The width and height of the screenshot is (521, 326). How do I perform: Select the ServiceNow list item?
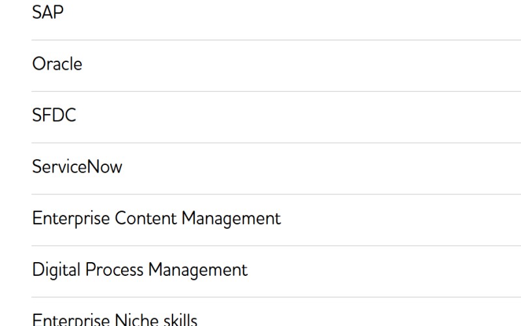click(276, 169)
